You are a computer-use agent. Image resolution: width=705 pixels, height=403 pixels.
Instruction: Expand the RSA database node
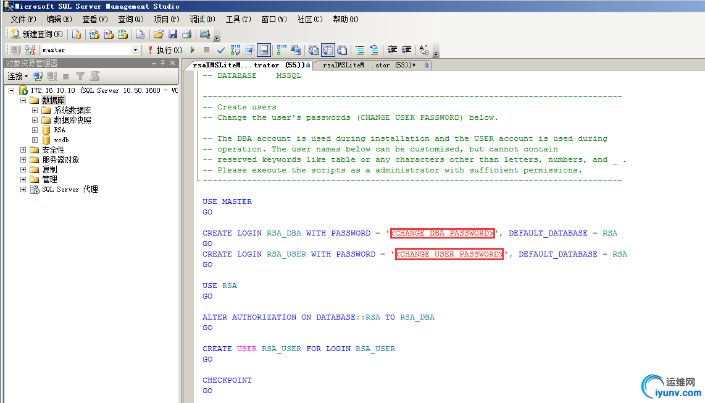[x=35, y=130]
